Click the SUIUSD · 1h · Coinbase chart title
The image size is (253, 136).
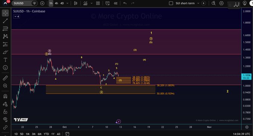coord(29,11)
